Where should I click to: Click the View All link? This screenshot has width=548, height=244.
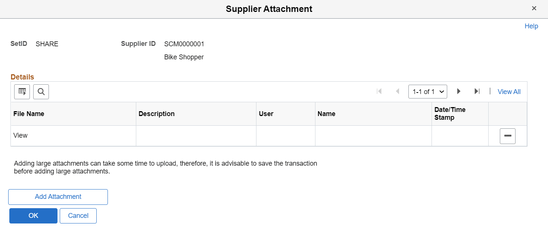pos(509,91)
